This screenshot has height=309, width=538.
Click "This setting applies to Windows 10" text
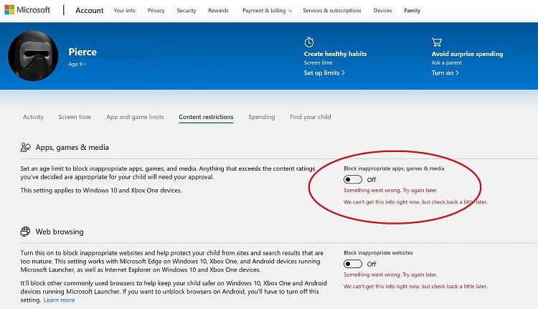pyautogui.click(x=101, y=190)
